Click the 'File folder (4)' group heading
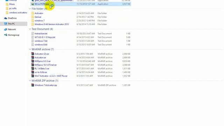The height and width of the screenshot is (126, 224). pyautogui.click(x=39, y=9)
